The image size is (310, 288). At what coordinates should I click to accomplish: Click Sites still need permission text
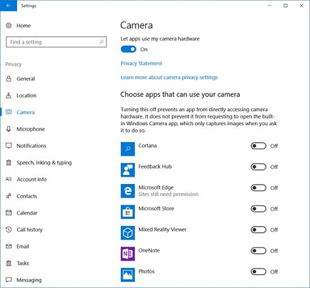[x=169, y=194]
